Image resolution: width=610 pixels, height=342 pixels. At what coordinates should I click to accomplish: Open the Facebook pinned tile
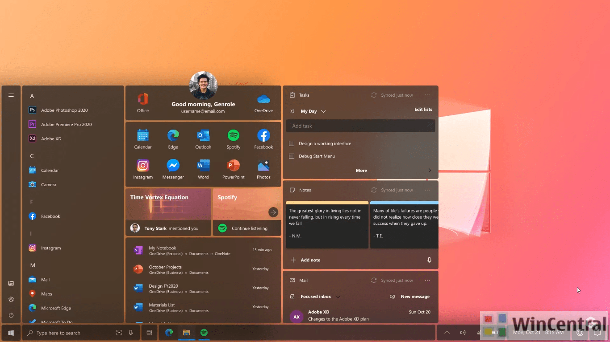pos(263,139)
